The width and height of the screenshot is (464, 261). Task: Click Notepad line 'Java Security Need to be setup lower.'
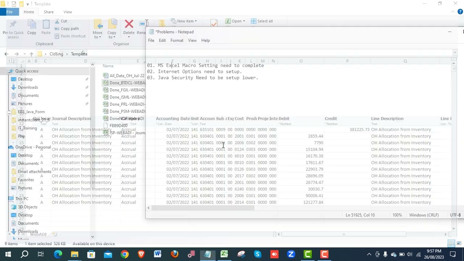[208, 78]
